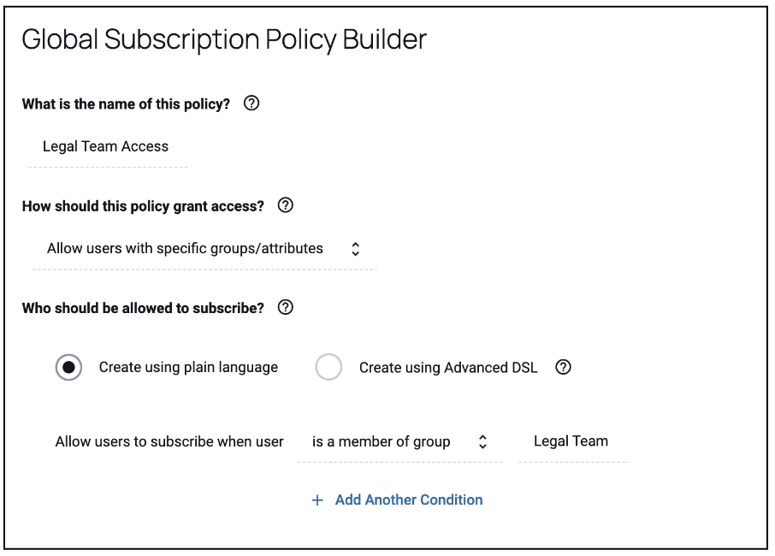Click help icon beside allowed to subscribe question

[x=286, y=308]
